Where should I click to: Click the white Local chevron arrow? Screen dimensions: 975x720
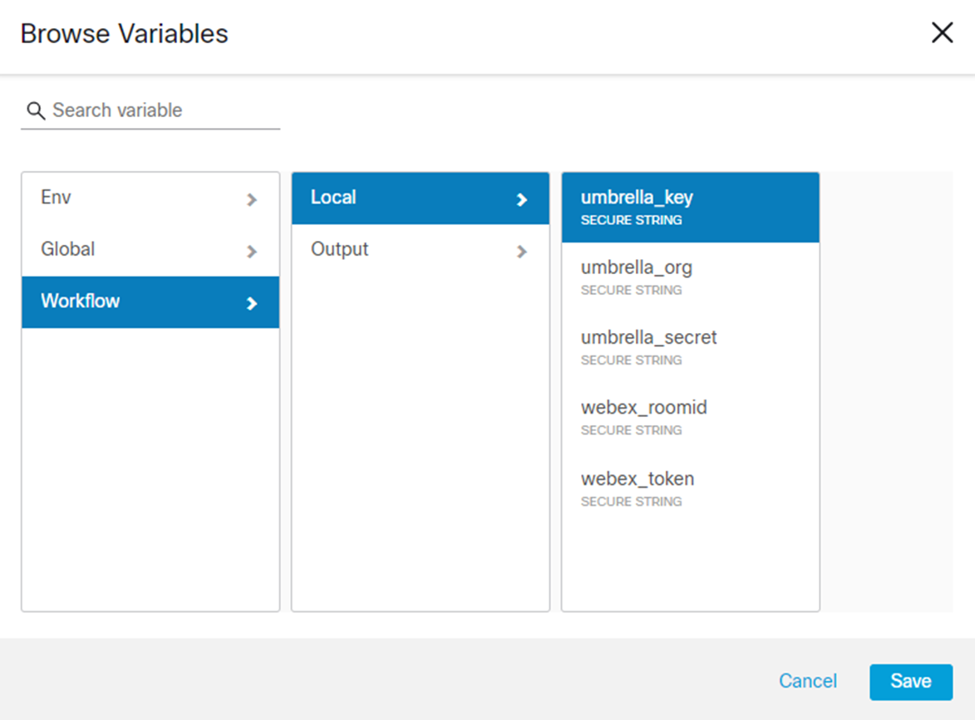pyautogui.click(x=522, y=199)
